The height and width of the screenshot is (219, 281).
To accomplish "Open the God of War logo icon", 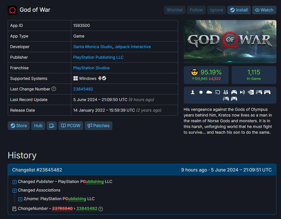I will click(12, 10).
